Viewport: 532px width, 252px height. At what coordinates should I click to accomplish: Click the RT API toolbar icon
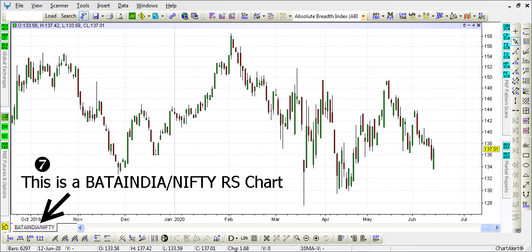(x=481, y=16)
